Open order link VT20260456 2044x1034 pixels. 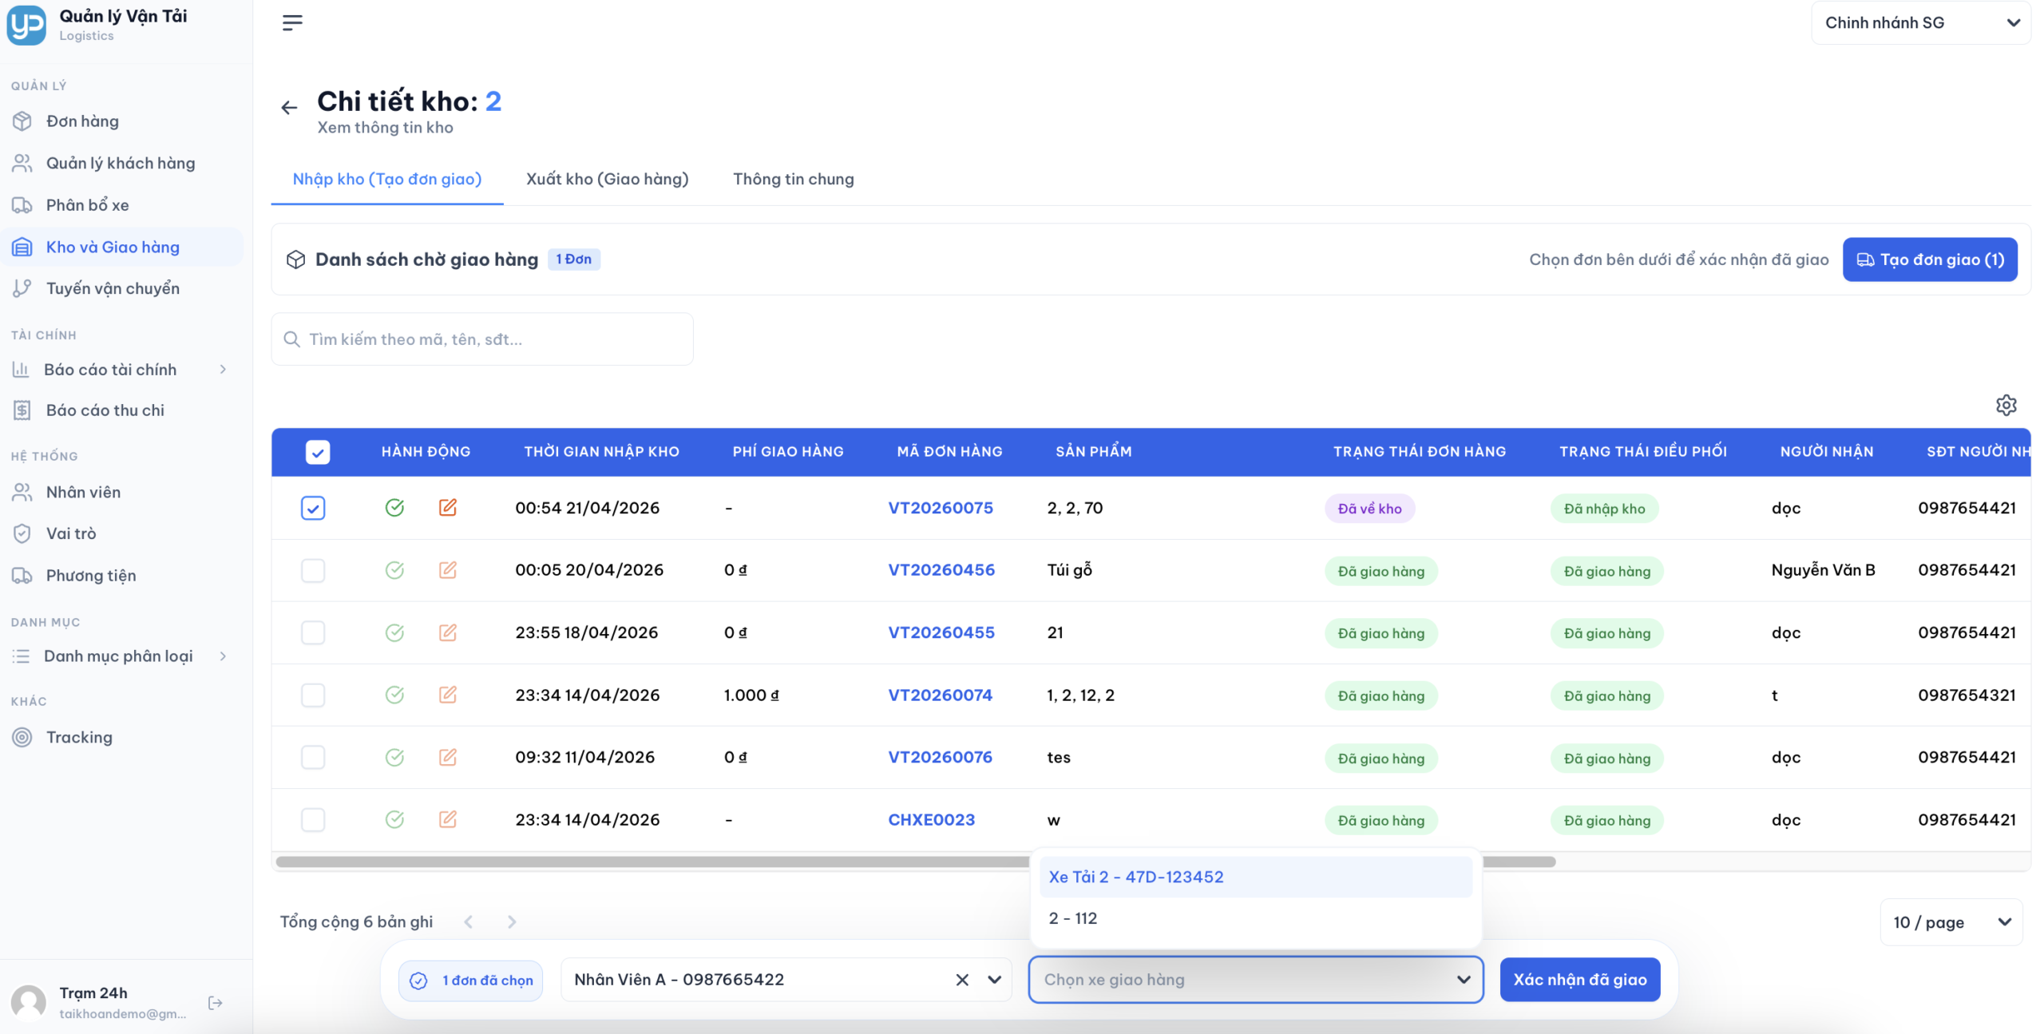point(941,570)
